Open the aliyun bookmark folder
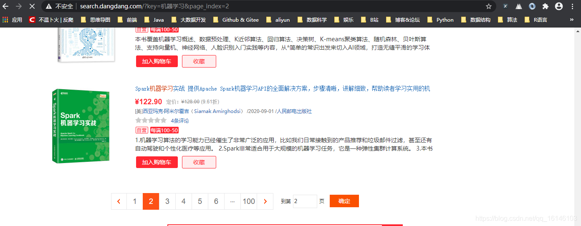 point(278,20)
